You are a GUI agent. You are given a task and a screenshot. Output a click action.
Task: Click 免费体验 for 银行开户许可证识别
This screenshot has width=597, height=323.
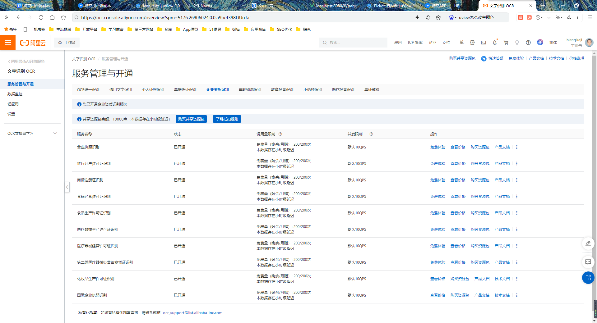[x=438, y=164]
